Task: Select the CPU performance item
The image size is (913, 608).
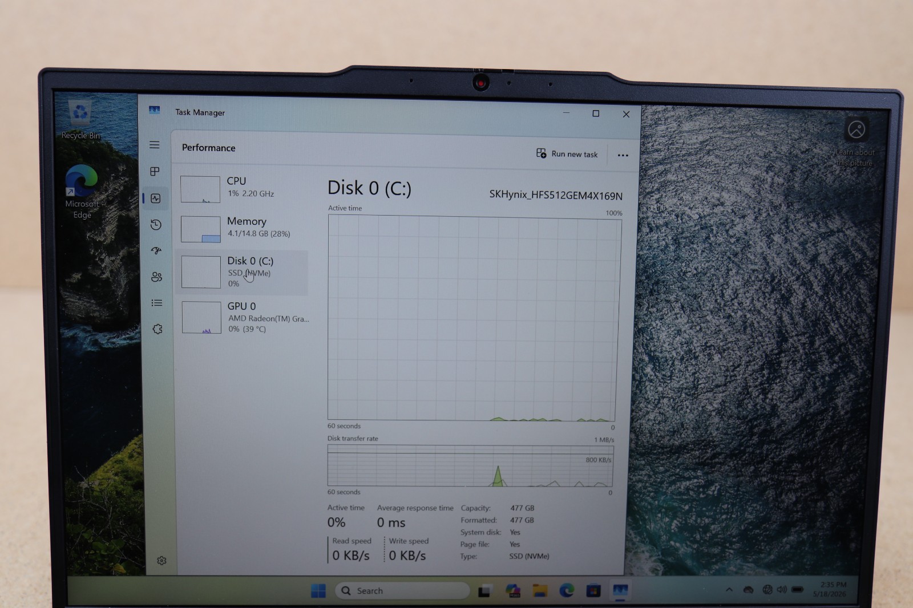Action: click(x=243, y=189)
